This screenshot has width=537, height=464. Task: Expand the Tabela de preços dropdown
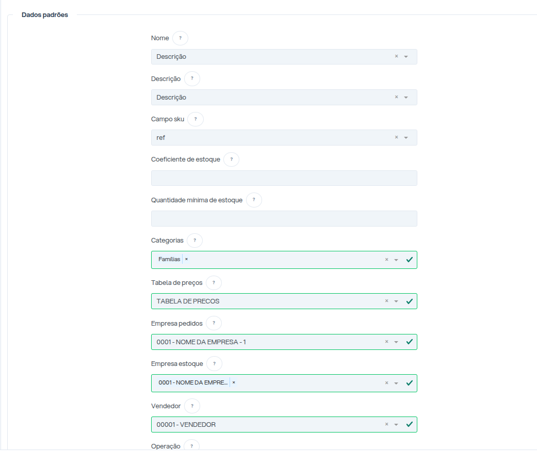click(x=396, y=301)
